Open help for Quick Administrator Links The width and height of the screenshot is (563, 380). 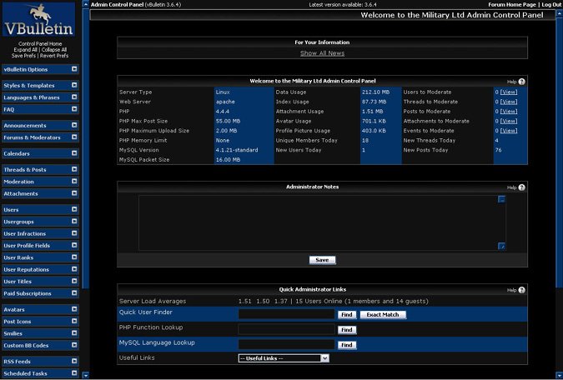click(x=521, y=290)
